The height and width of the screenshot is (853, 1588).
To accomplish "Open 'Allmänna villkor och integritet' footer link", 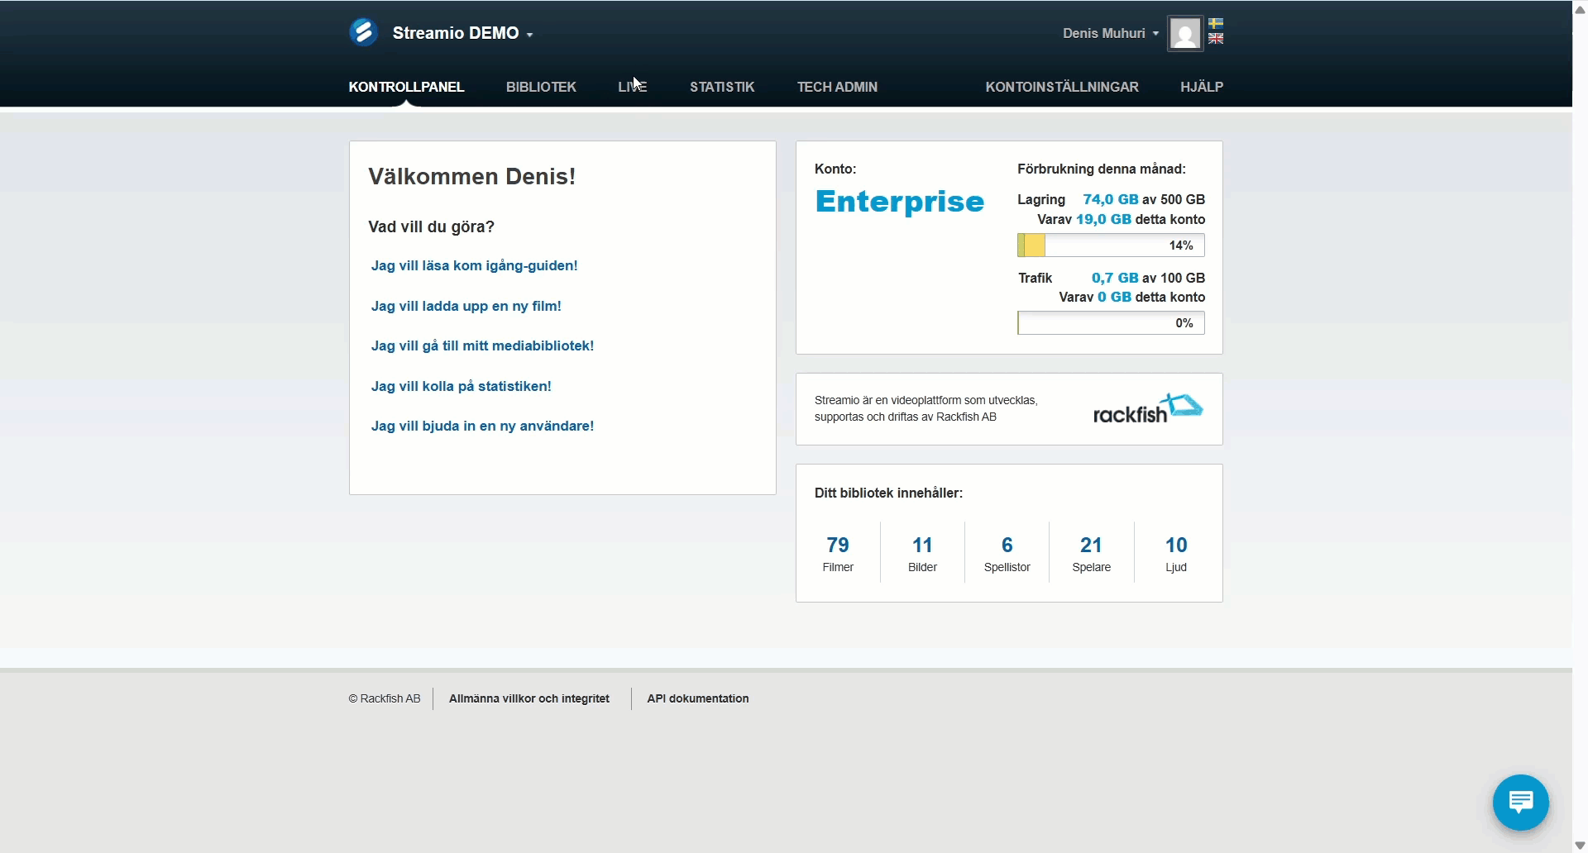I will click(x=529, y=698).
